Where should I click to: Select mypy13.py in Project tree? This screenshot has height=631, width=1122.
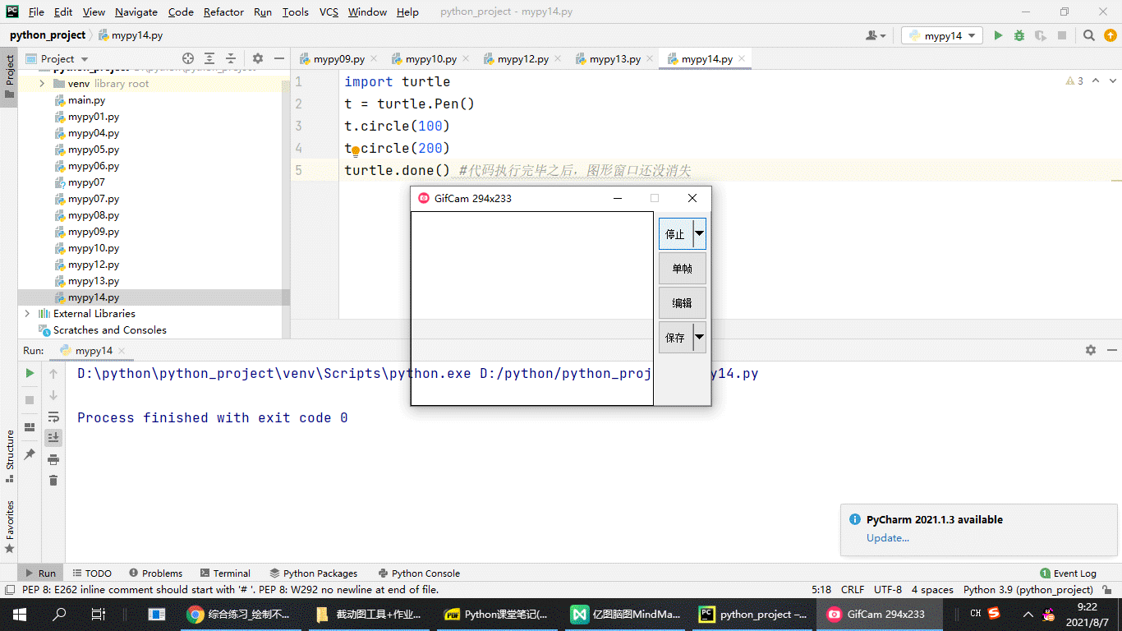click(94, 281)
